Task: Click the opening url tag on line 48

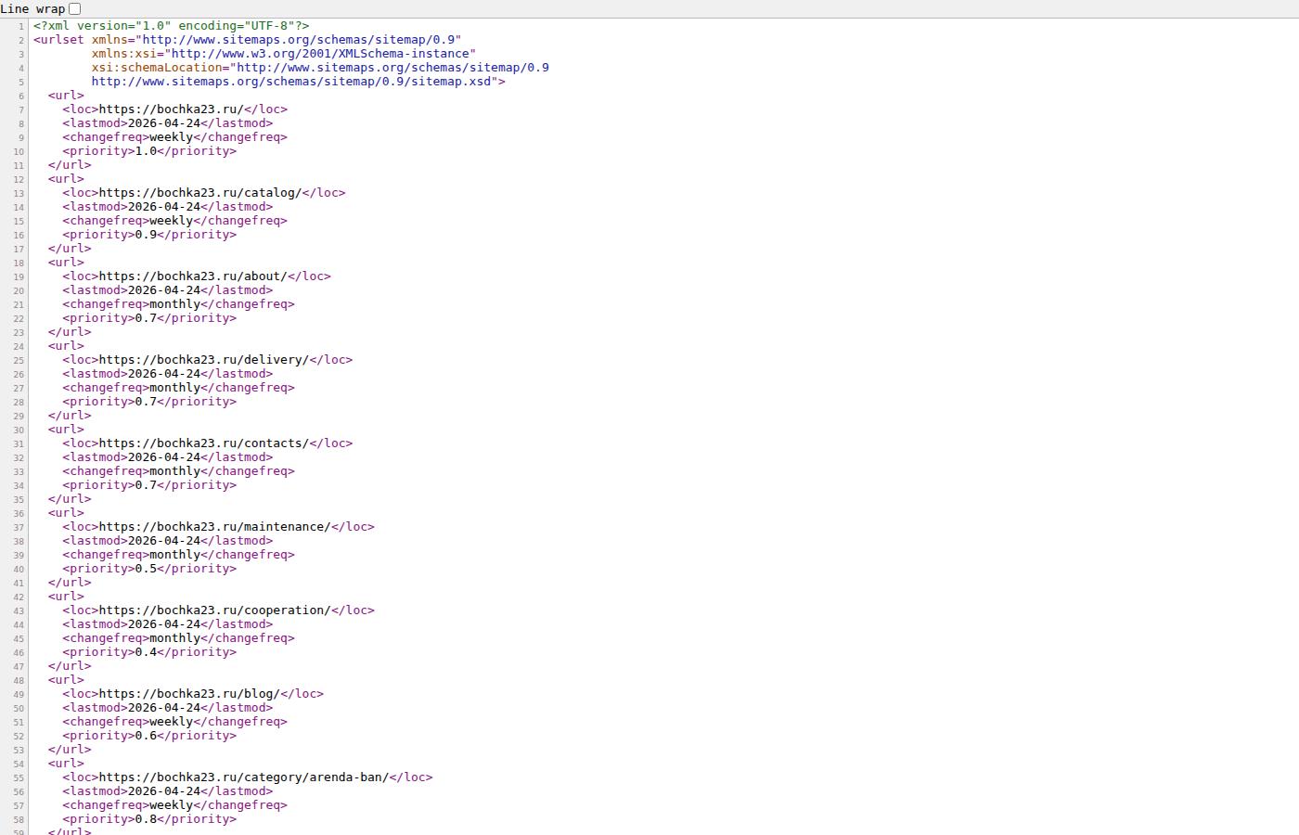Action: tap(66, 680)
